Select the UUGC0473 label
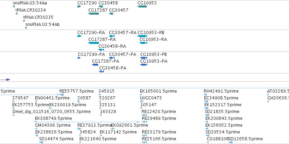289x144 pixels. [x=151, y=98]
